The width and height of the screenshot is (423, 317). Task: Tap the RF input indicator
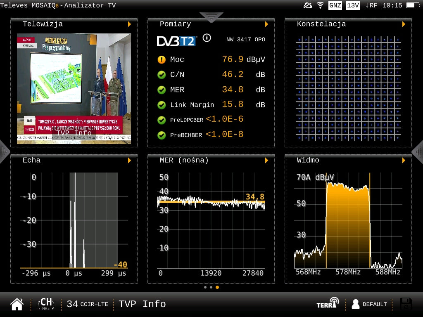371,5
